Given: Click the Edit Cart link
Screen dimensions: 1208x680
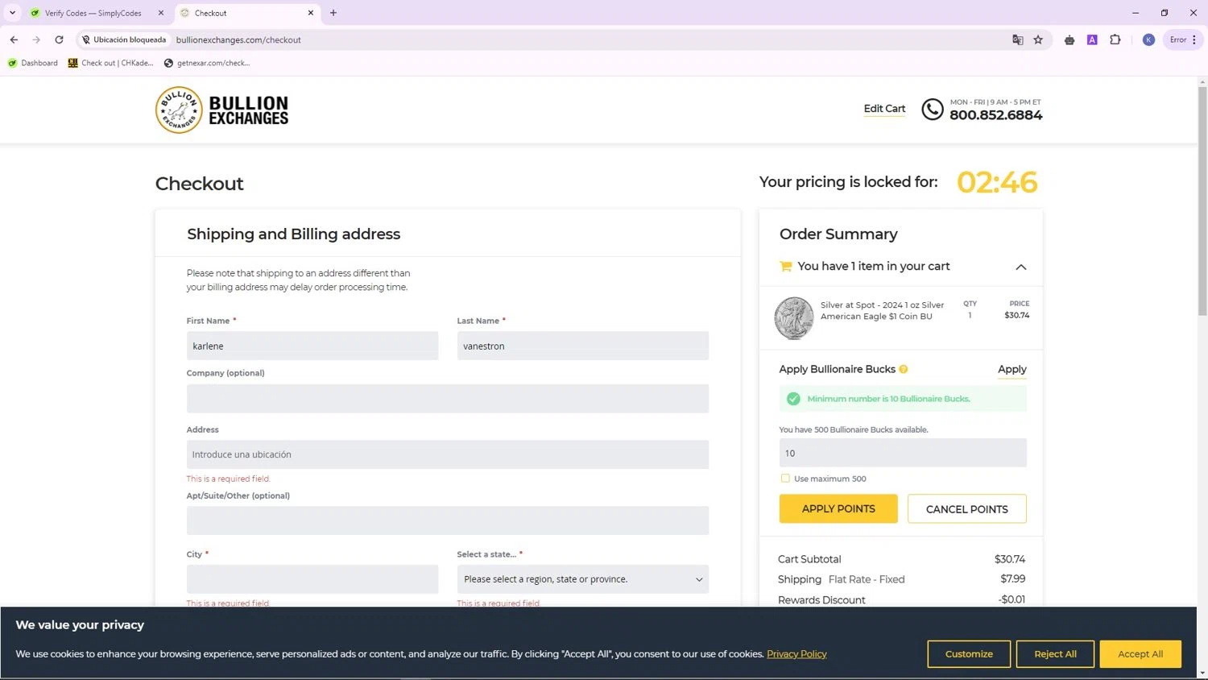Looking at the screenshot, I should [884, 109].
